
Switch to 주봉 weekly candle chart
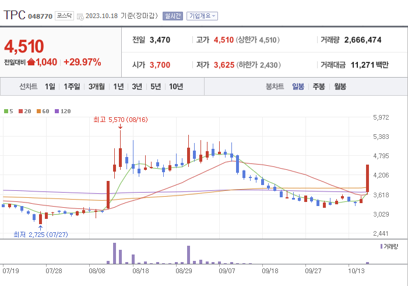(x=319, y=86)
